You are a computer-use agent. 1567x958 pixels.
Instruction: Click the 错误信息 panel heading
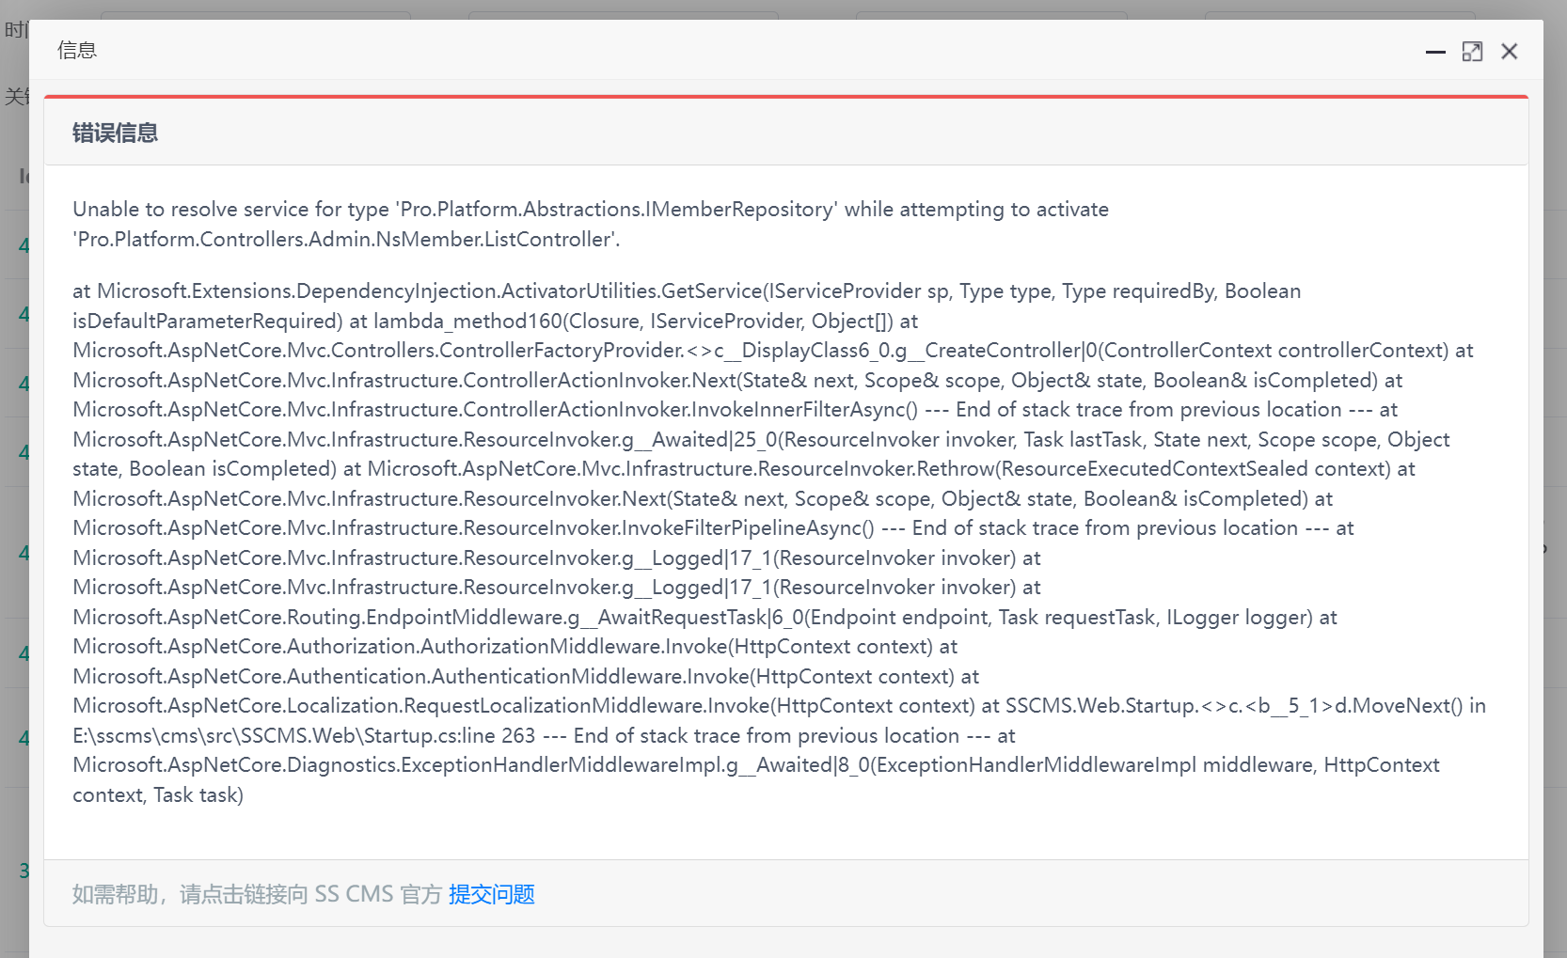(115, 133)
